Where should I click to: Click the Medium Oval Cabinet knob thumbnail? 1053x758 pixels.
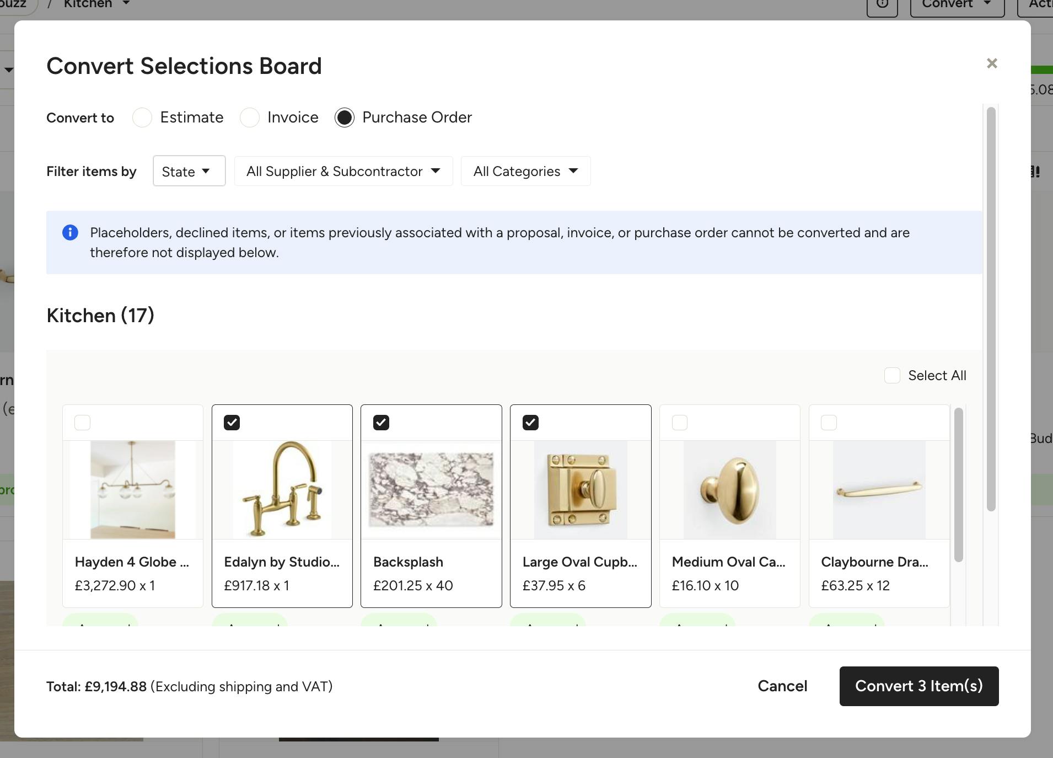(x=730, y=490)
